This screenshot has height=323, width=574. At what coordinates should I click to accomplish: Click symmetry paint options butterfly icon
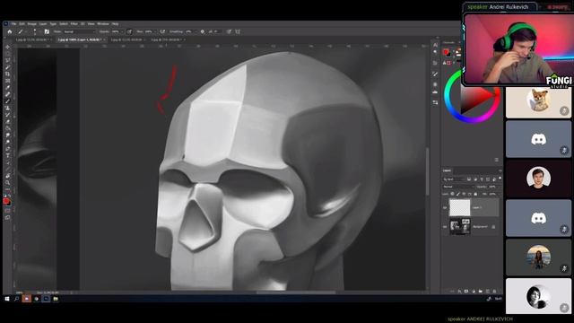(237, 31)
